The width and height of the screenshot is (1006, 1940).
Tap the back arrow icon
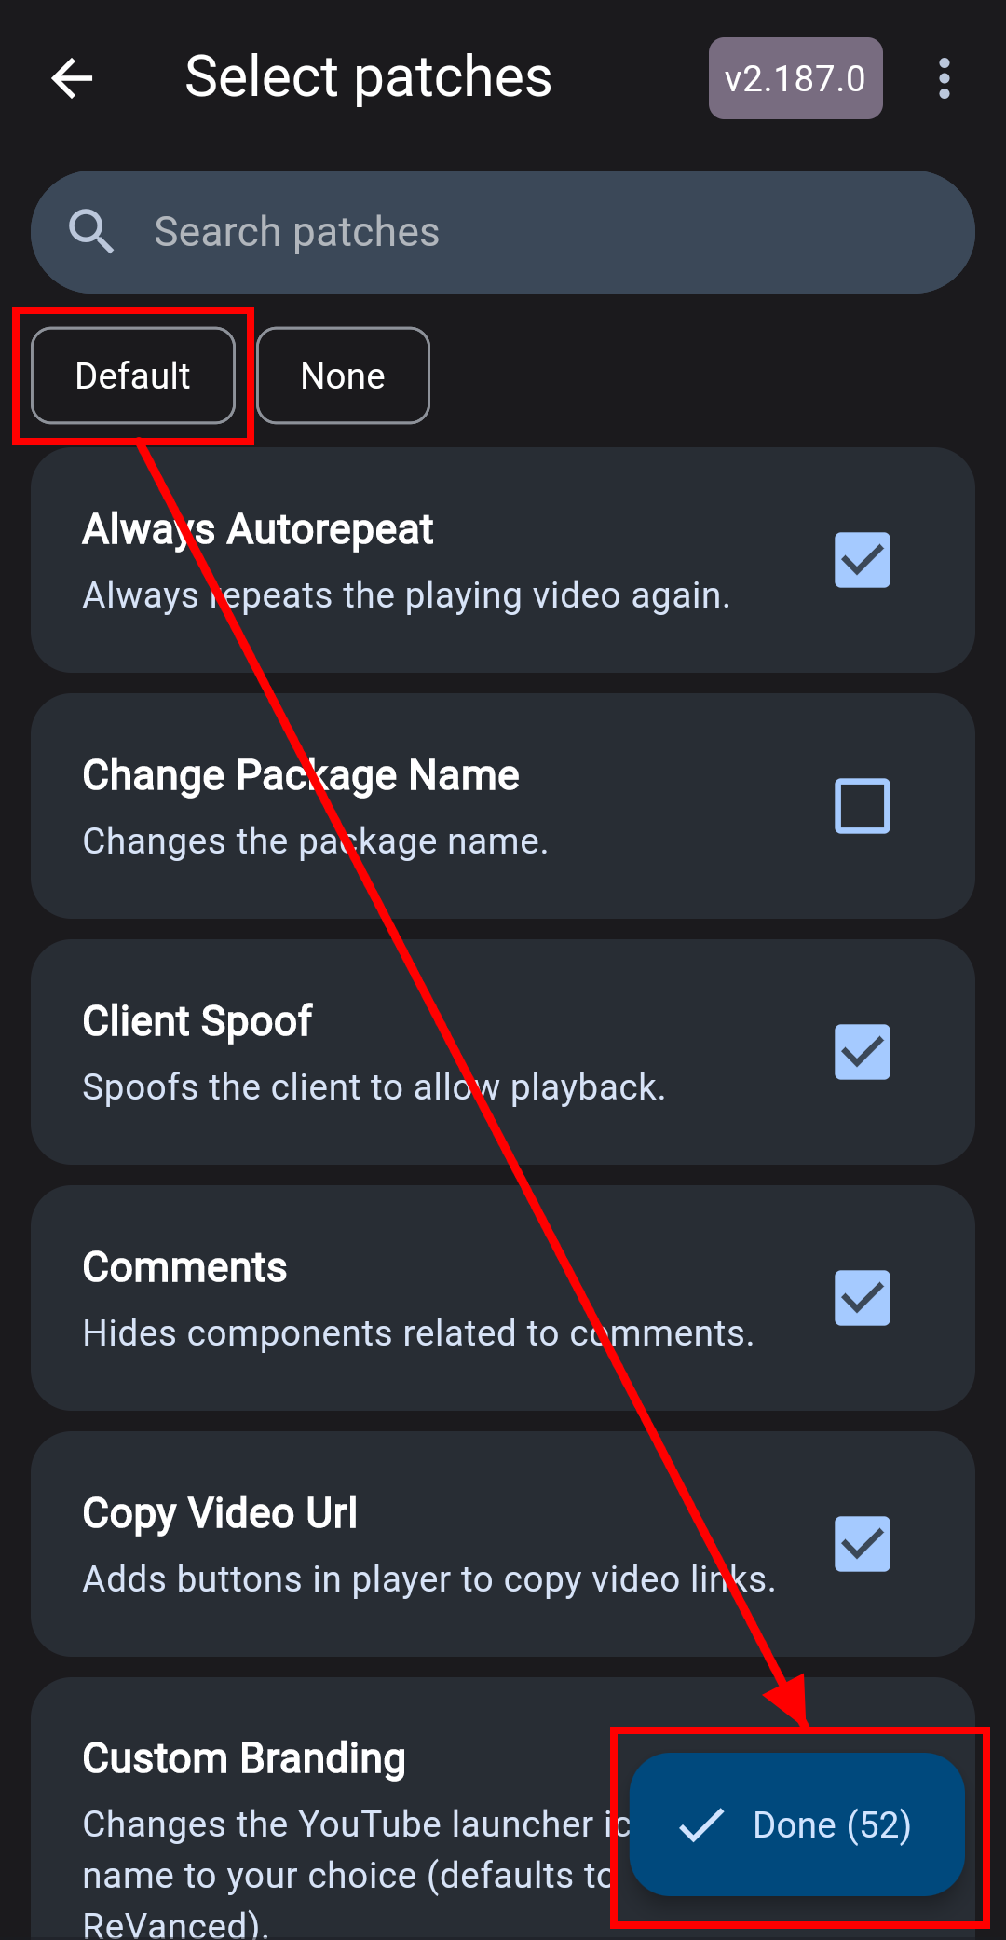(72, 78)
